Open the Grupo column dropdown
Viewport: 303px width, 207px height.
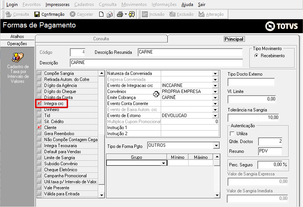[x=164, y=163]
